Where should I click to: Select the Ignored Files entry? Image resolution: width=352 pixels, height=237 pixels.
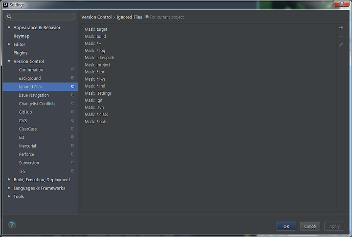tap(41, 86)
